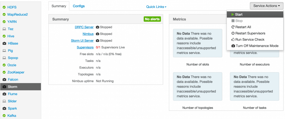Click the Restart All refresh icon
This screenshot has width=285, height=119.
pyautogui.click(x=233, y=27)
